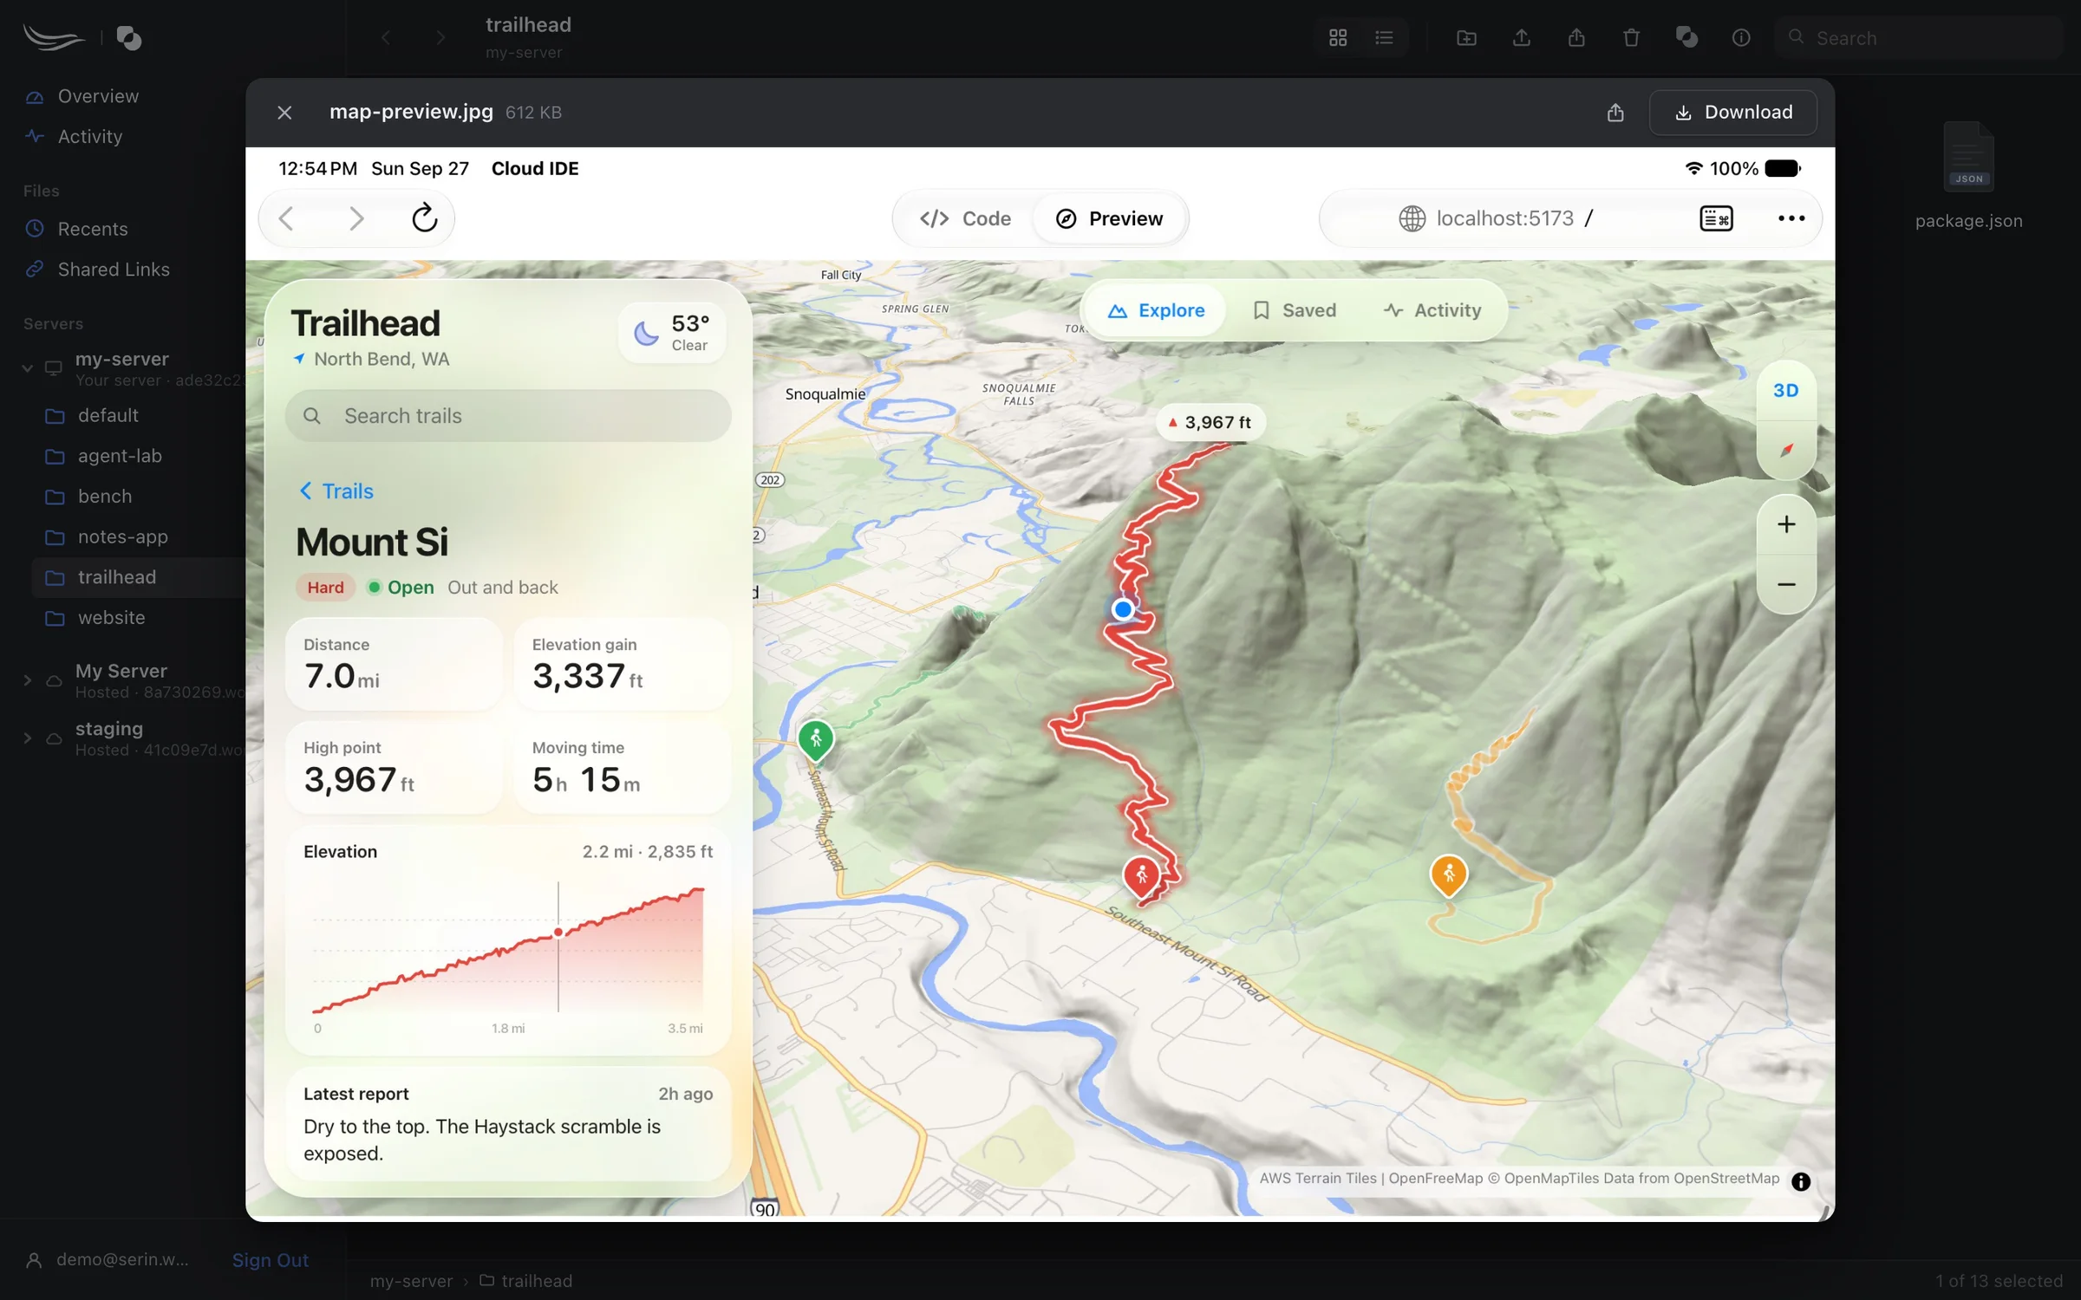The width and height of the screenshot is (2081, 1300).
Task: Click the Search trails field
Action: click(x=508, y=416)
